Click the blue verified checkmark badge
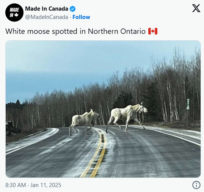Viewport: 204px width, 192px height. click(72, 9)
